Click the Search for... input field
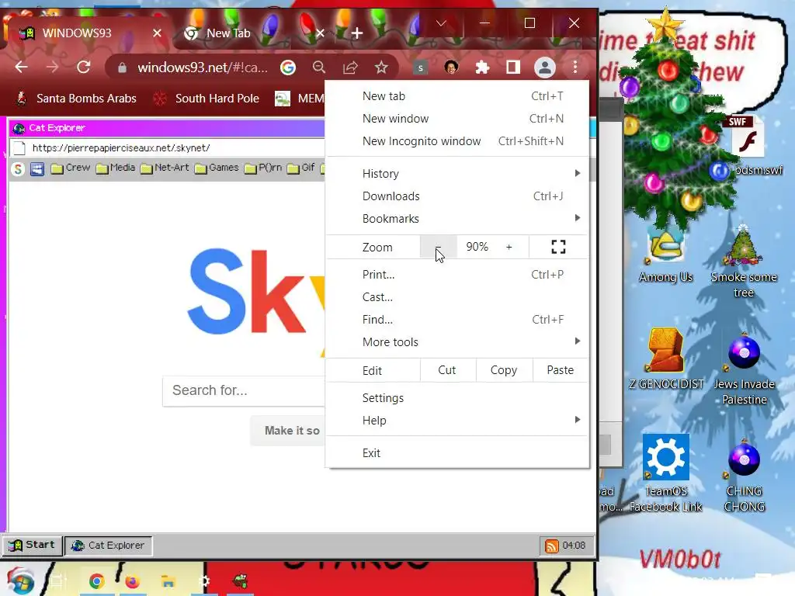The width and height of the screenshot is (795, 596). point(243,390)
